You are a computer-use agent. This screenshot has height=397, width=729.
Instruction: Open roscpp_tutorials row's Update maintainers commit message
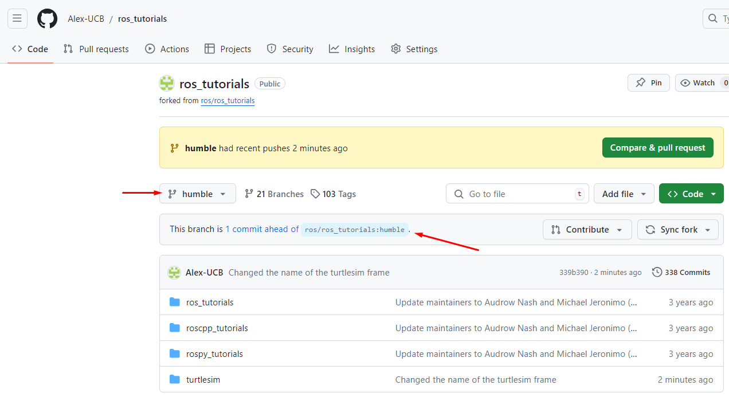pyautogui.click(x=516, y=328)
